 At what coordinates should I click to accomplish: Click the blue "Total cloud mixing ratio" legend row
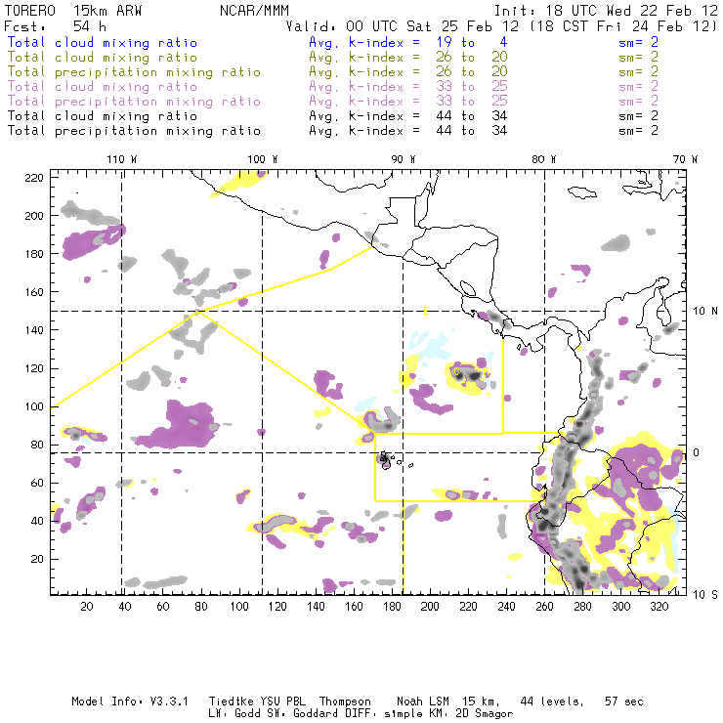(x=103, y=42)
